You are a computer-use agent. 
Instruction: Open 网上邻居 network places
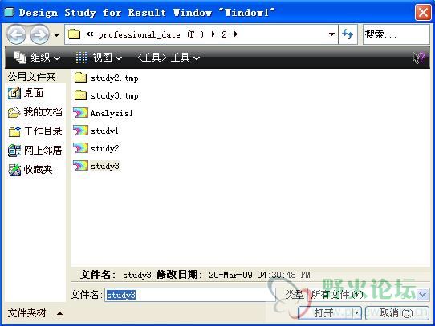[35, 151]
